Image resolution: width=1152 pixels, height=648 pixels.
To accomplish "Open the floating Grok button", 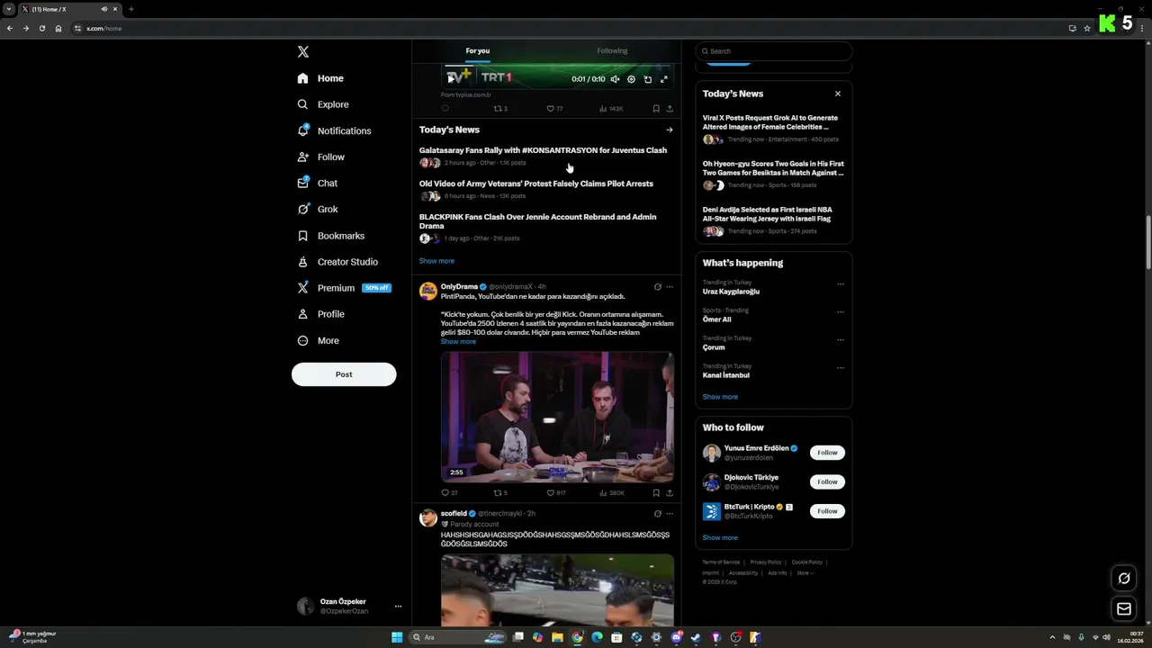I will [x=1124, y=578].
